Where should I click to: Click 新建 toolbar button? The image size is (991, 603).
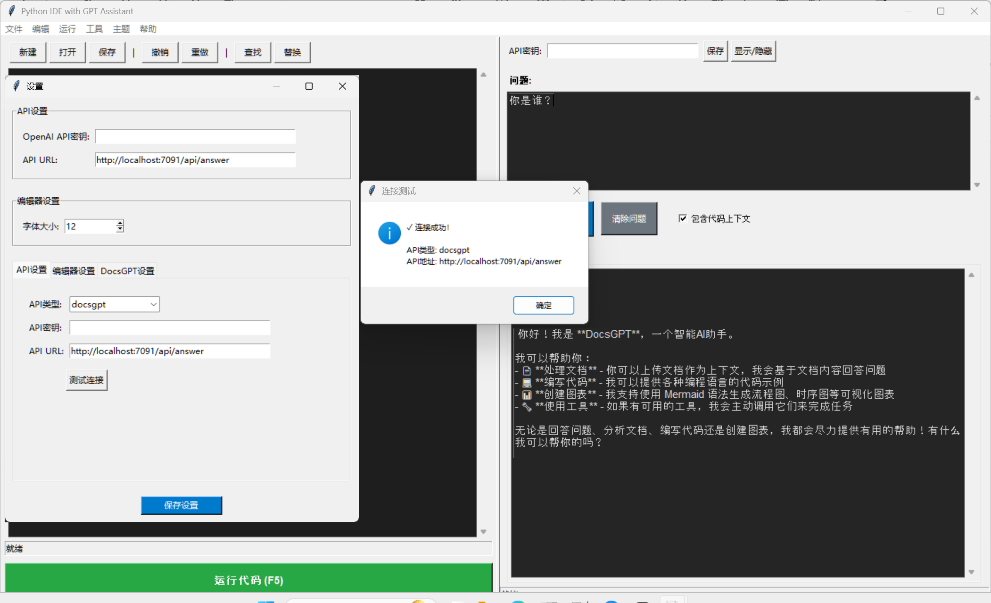click(x=28, y=52)
